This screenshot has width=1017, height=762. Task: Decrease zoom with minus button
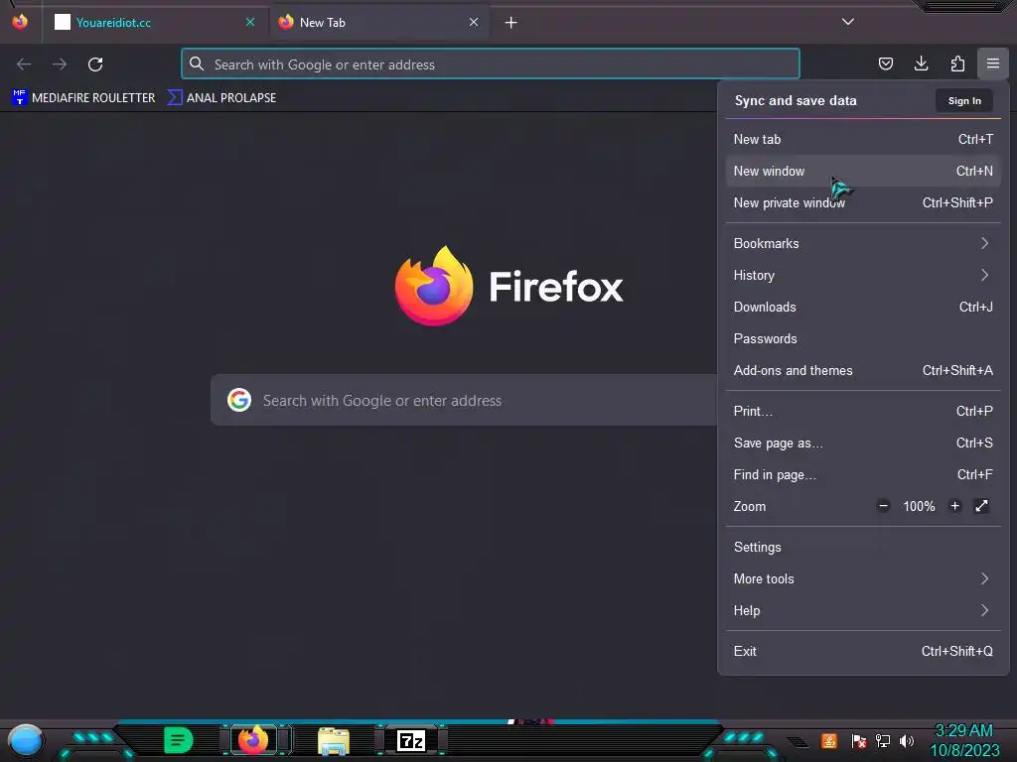883,506
